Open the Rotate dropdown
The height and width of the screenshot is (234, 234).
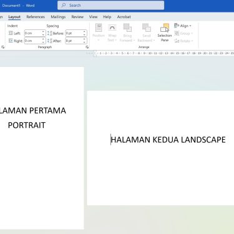[x=183, y=41]
